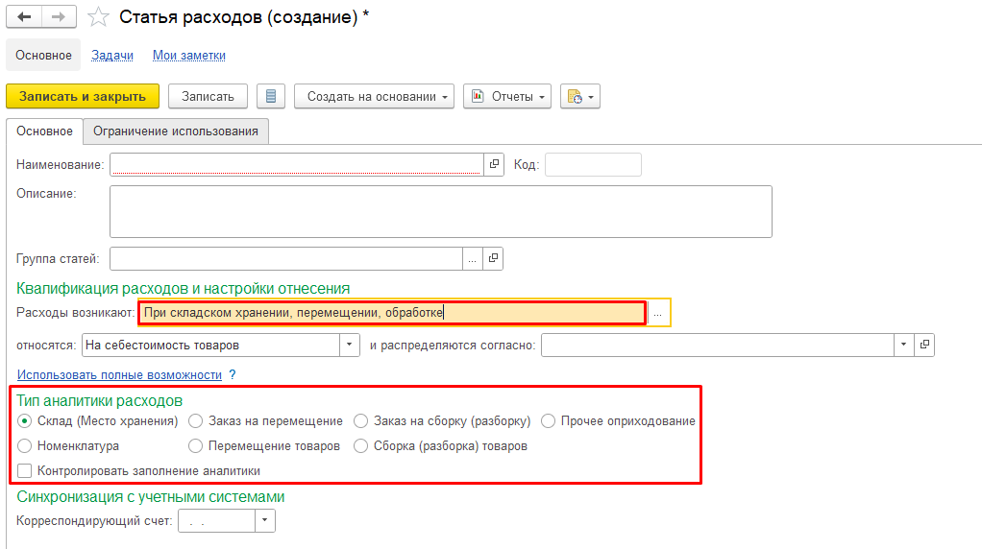Click the open icon beside Наименование field
The image size is (982, 549).
pyautogui.click(x=494, y=164)
